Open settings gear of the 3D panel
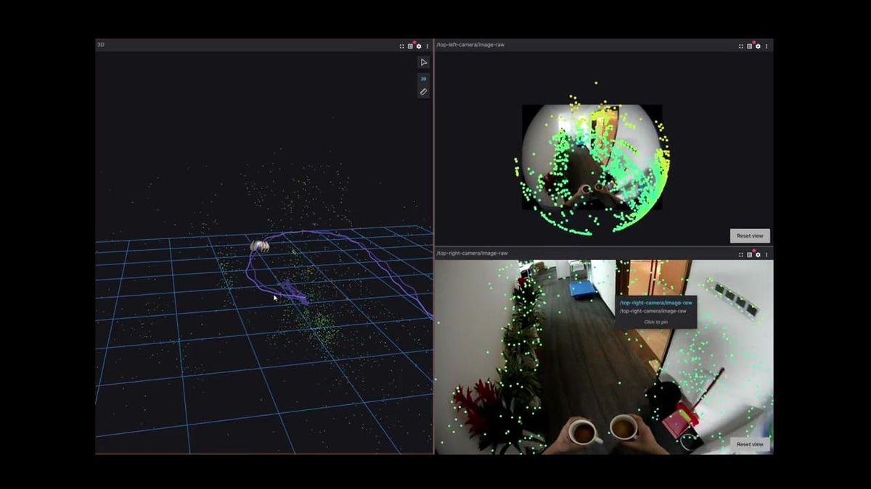The width and height of the screenshot is (871, 489). coord(419,46)
